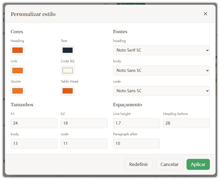Click the Cancelar button
The height and width of the screenshot is (180, 220).
pyautogui.click(x=170, y=164)
